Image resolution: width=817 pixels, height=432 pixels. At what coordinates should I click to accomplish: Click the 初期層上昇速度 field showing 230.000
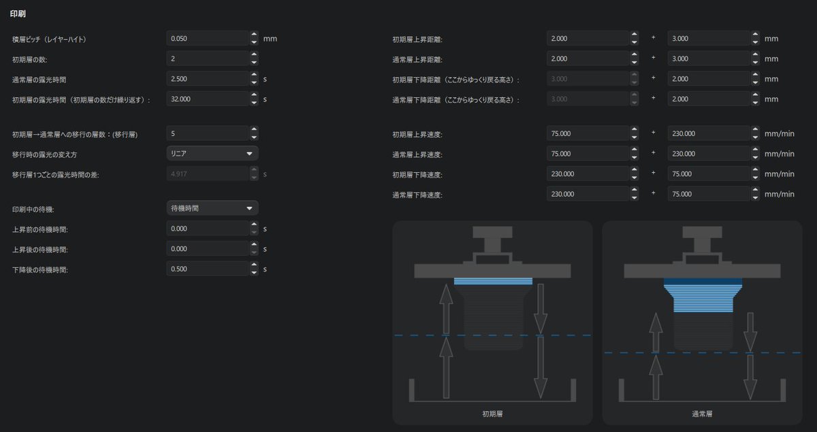click(709, 134)
